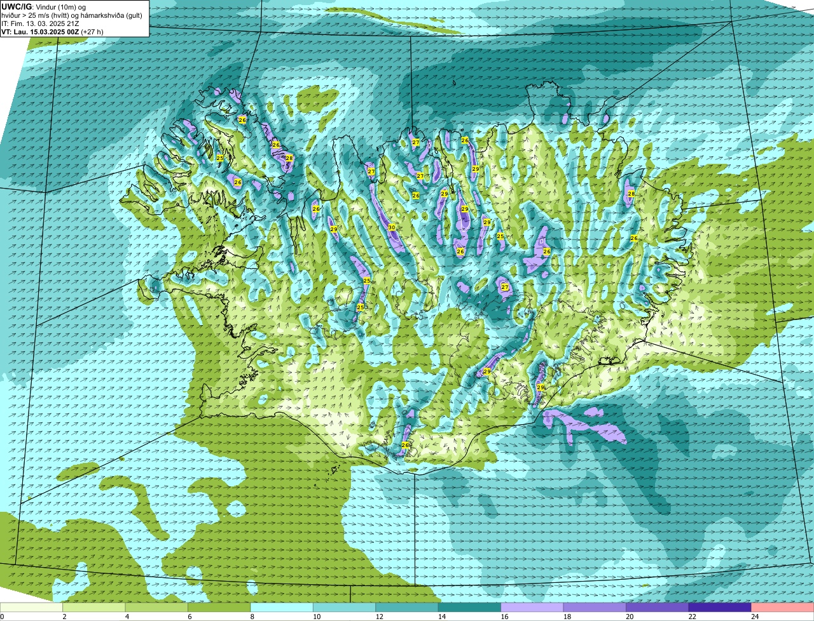This screenshot has height=621, width=814.
Task: Select the 16–18 m/s lavender legend swatch
Action: (532, 607)
